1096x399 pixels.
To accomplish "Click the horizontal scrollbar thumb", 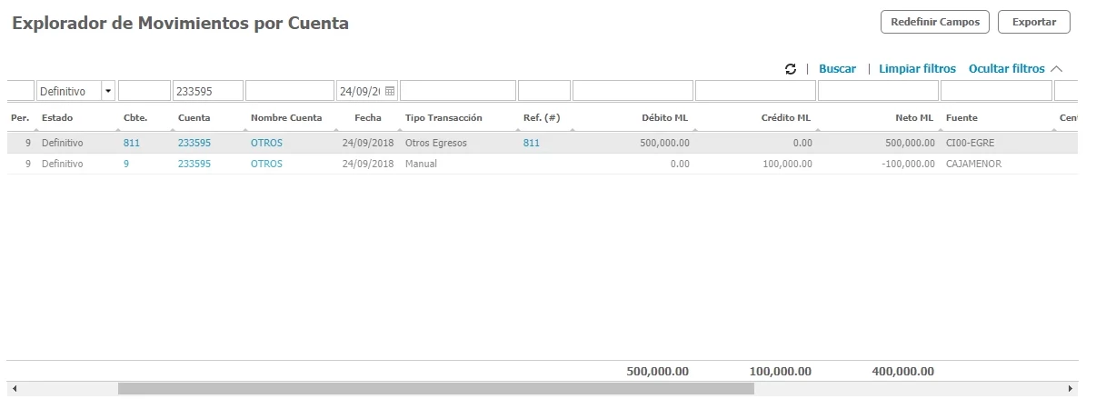I will click(436, 389).
